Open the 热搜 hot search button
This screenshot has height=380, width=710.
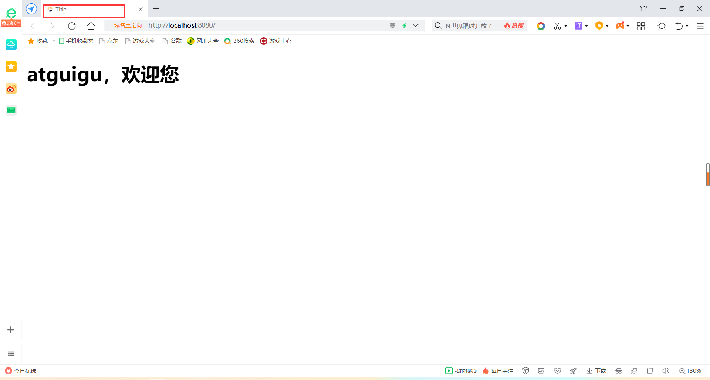coord(514,25)
